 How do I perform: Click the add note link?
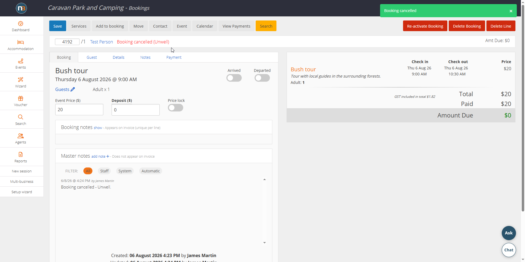tap(98, 156)
